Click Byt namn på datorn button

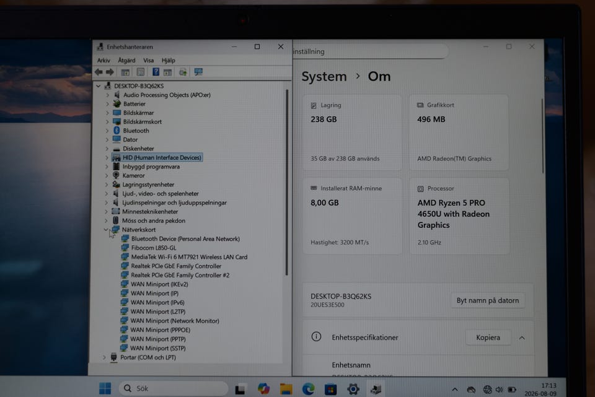coord(488,300)
